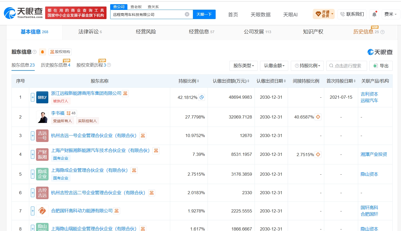Open the 股东类型 filter dropdown
The image size is (401, 231).
tap(244, 66)
